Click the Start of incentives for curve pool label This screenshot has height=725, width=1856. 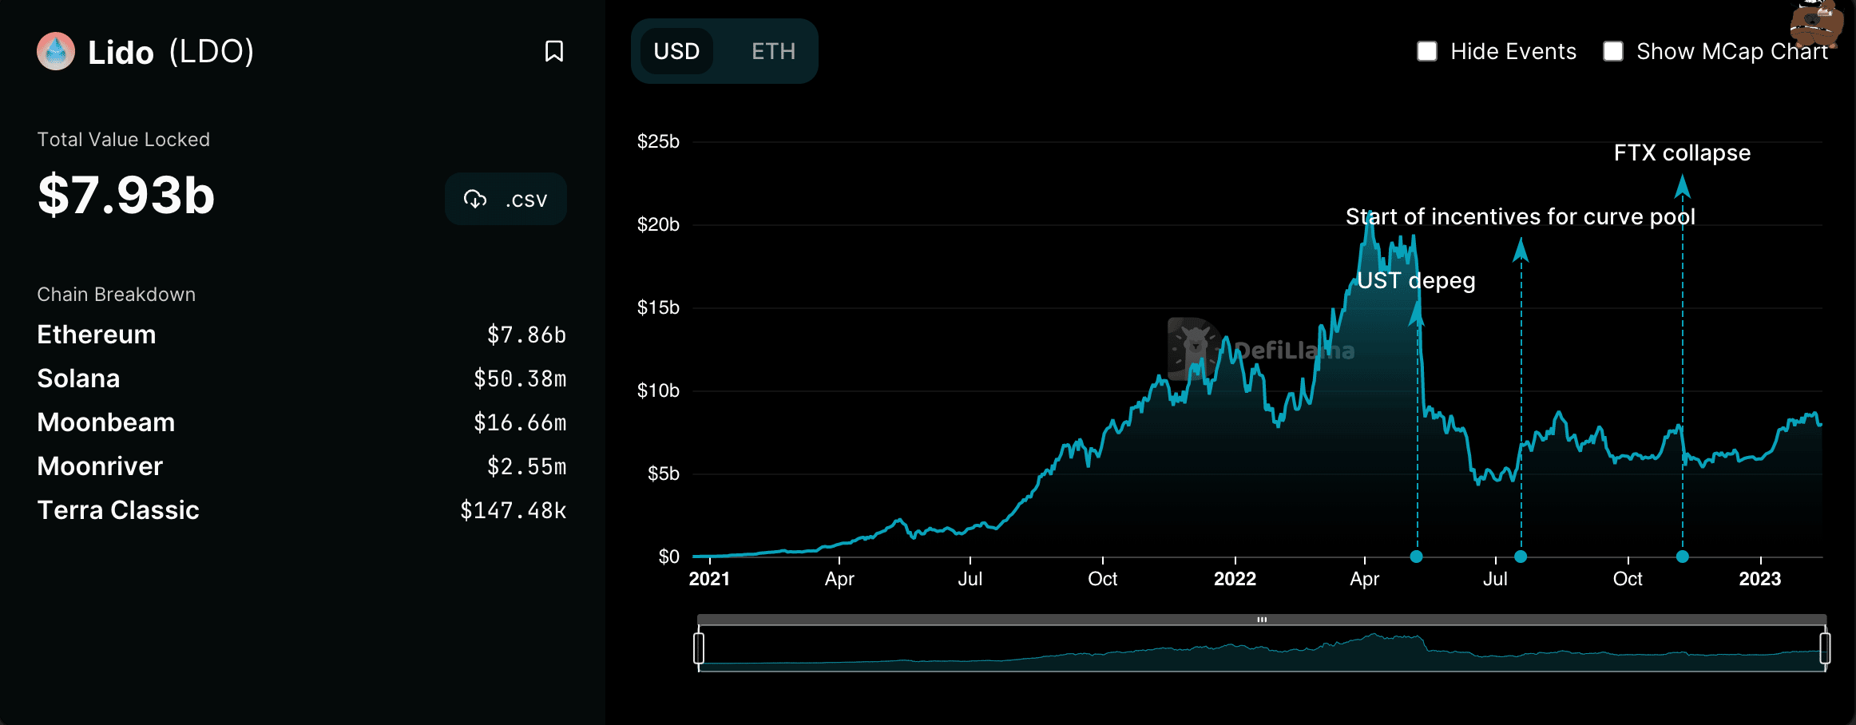1521,217
